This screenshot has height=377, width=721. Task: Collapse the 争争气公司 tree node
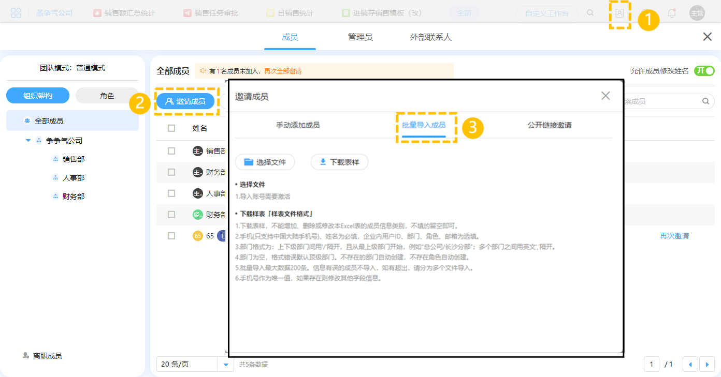(28, 141)
